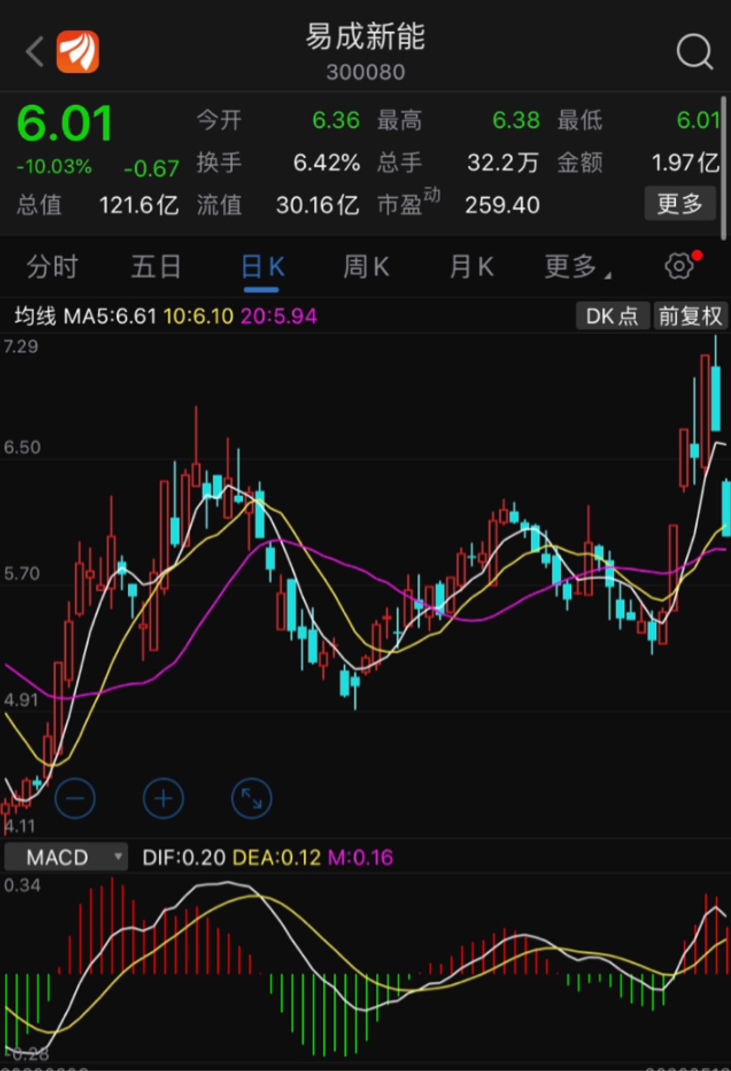Screen dimensions: 731x1071
Task: Tap the MA5:6.61 moving average label
Action: 110,316
